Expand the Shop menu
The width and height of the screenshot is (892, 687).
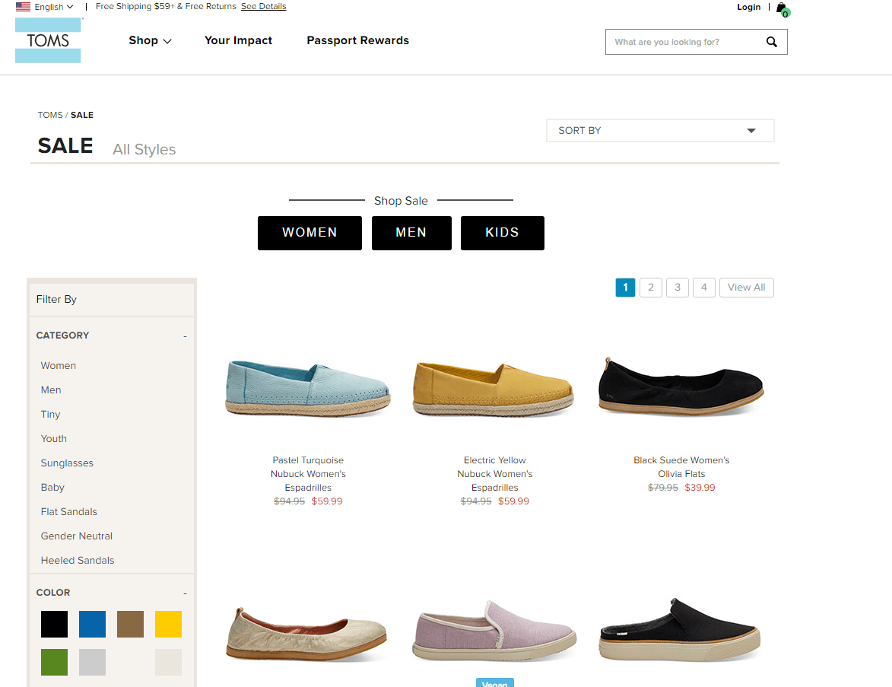click(x=150, y=40)
